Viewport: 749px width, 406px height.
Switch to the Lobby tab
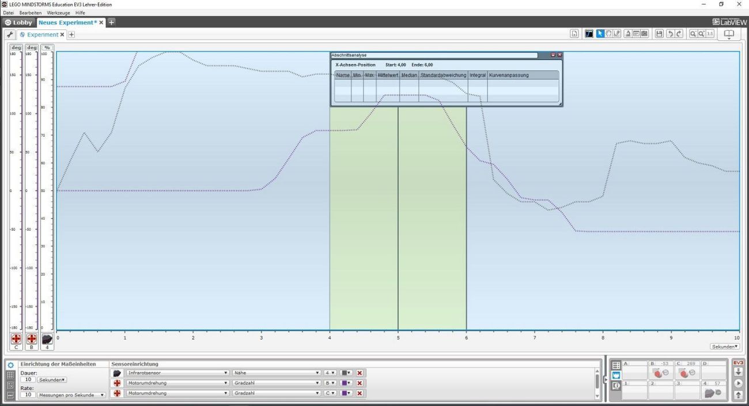pos(18,22)
